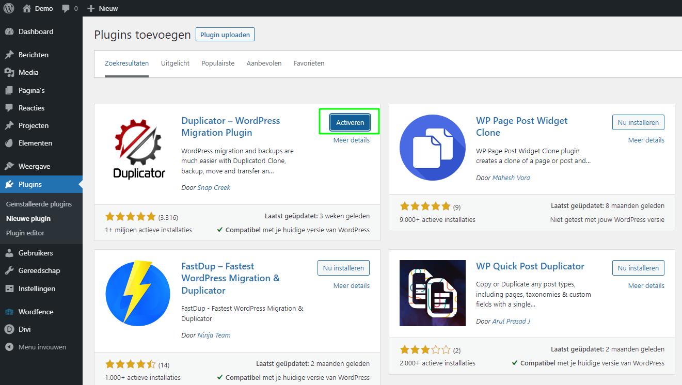This screenshot has width=682, height=385.
Task: Open the Divi menu icon
Action: [9, 329]
